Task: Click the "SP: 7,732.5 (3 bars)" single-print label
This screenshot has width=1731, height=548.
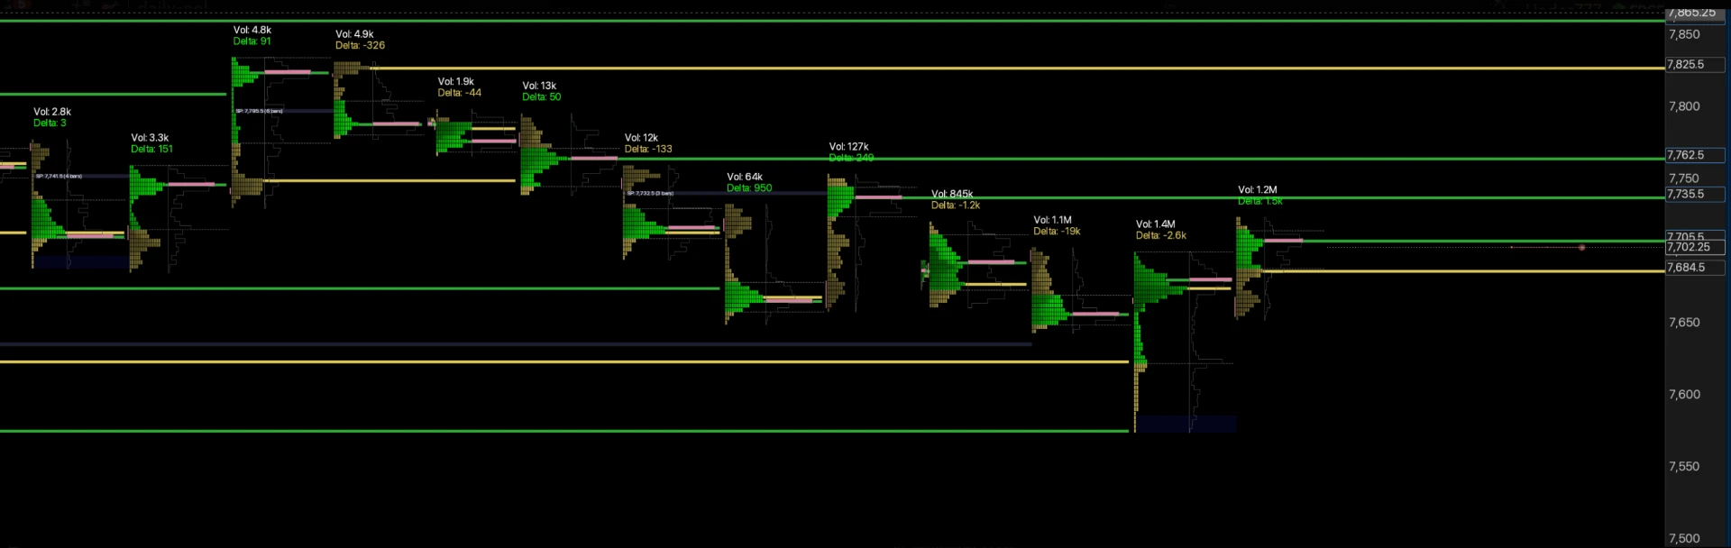Action: (651, 194)
